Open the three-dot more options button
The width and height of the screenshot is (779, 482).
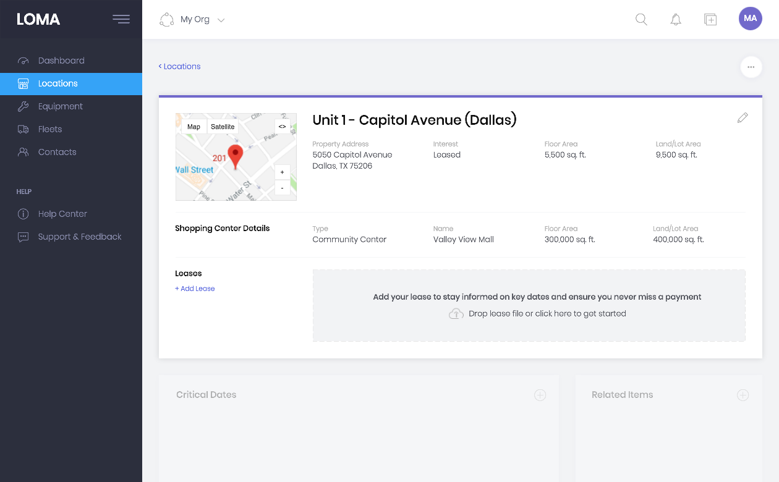[751, 67]
